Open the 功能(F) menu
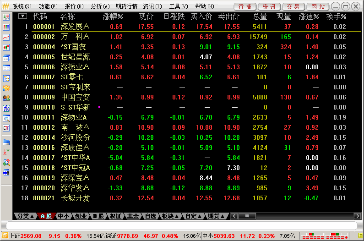This screenshot has height=241, width=364. pyautogui.click(x=48, y=6)
